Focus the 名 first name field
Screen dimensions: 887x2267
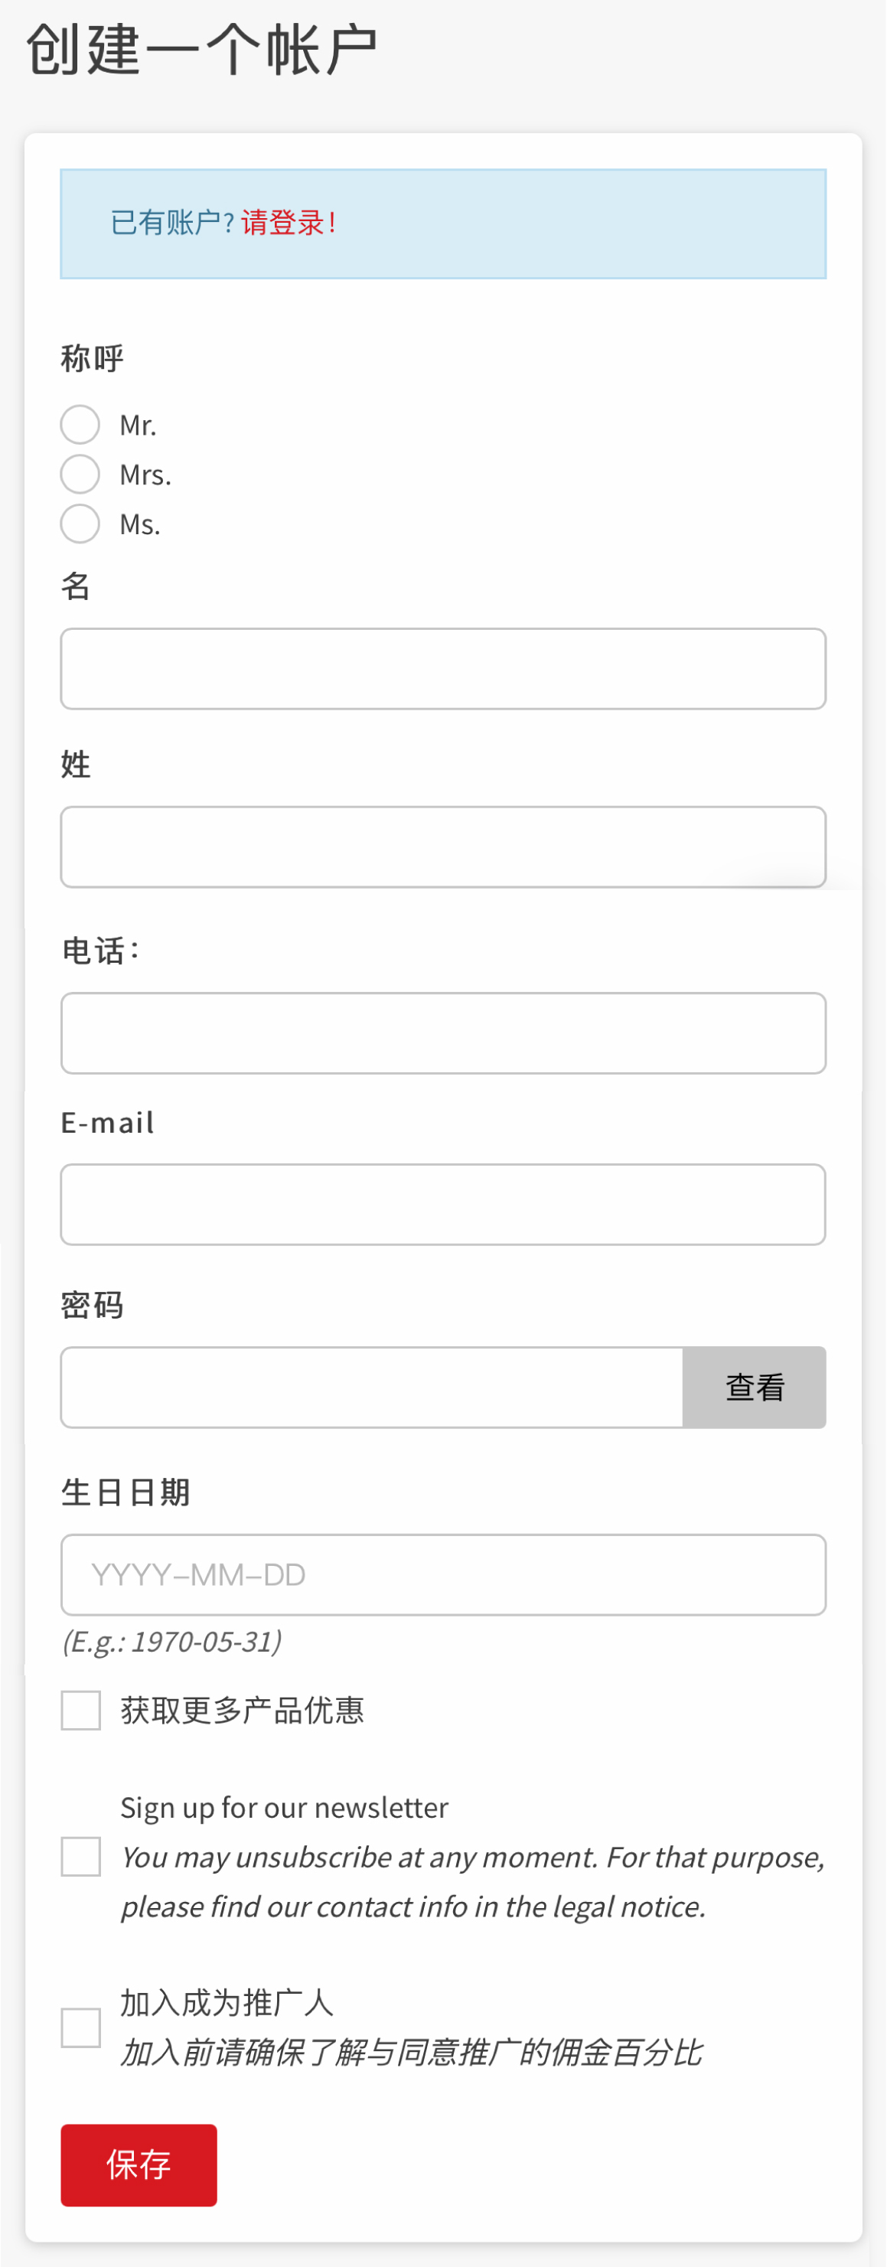pyautogui.click(x=444, y=669)
